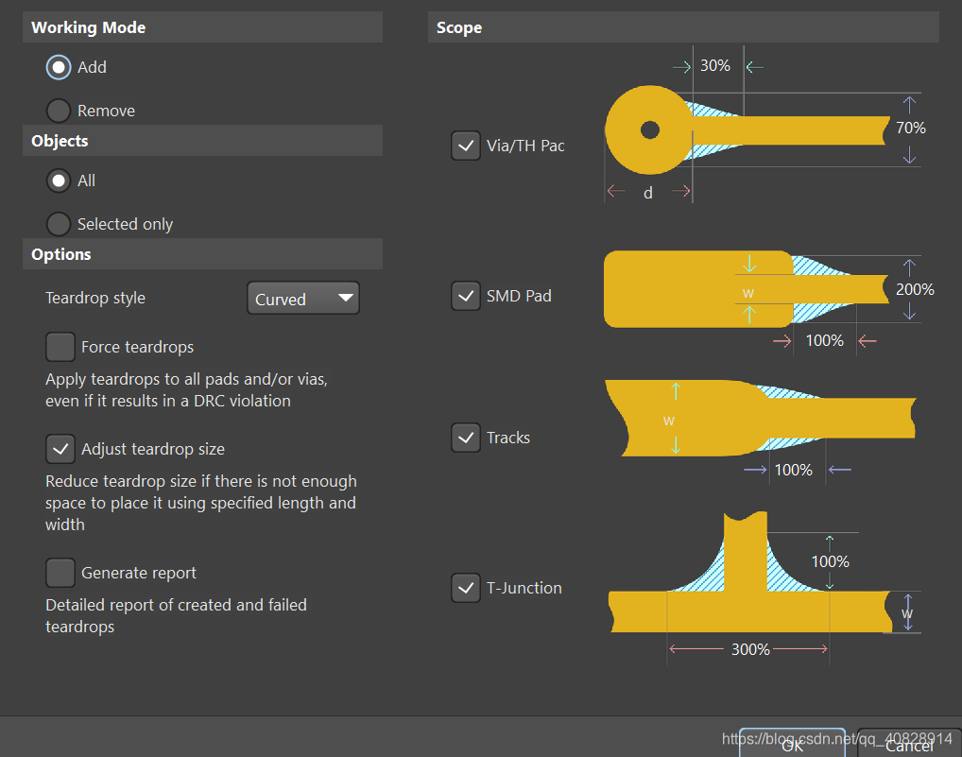Uncheck Adjust teardrop size option

(x=60, y=449)
